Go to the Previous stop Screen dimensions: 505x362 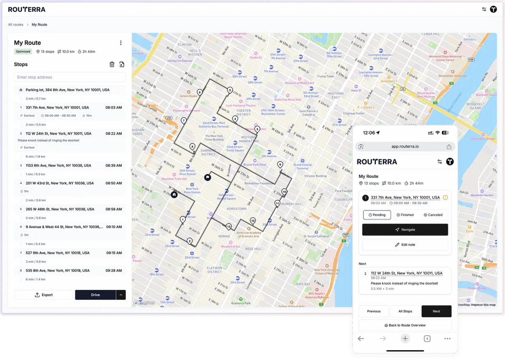click(x=374, y=311)
